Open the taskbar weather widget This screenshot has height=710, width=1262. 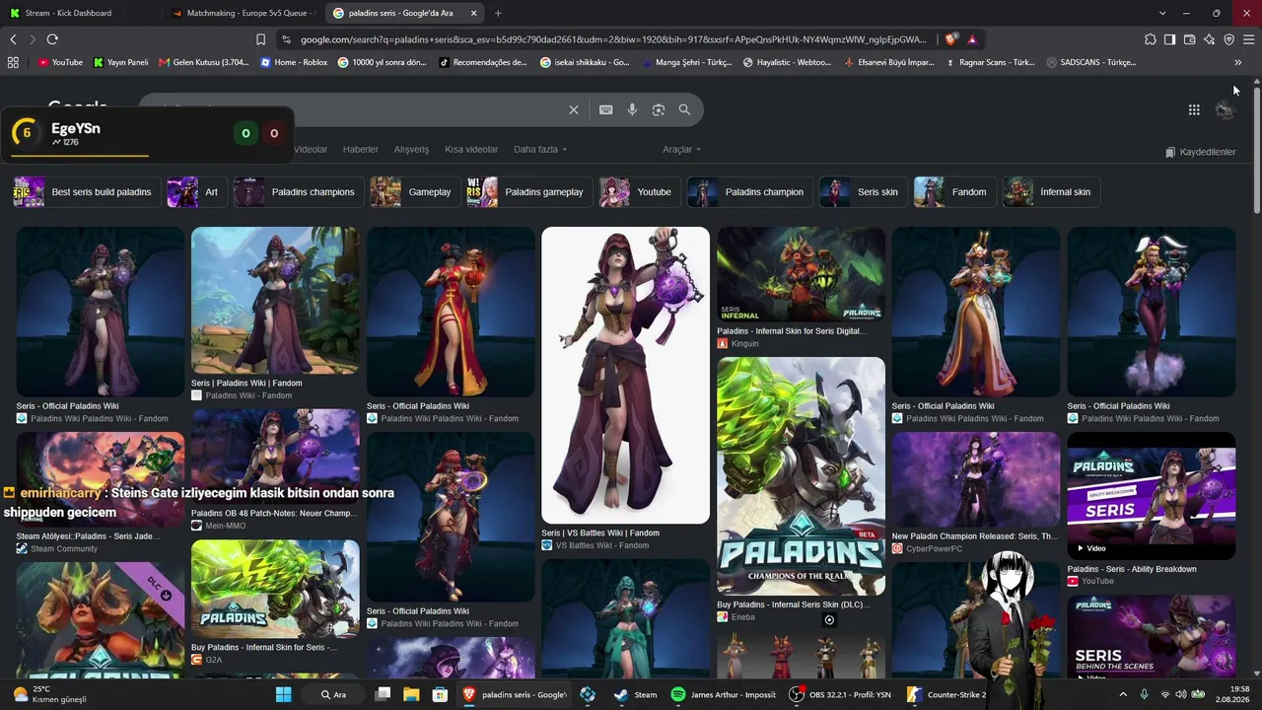pyautogui.click(x=49, y=694)
